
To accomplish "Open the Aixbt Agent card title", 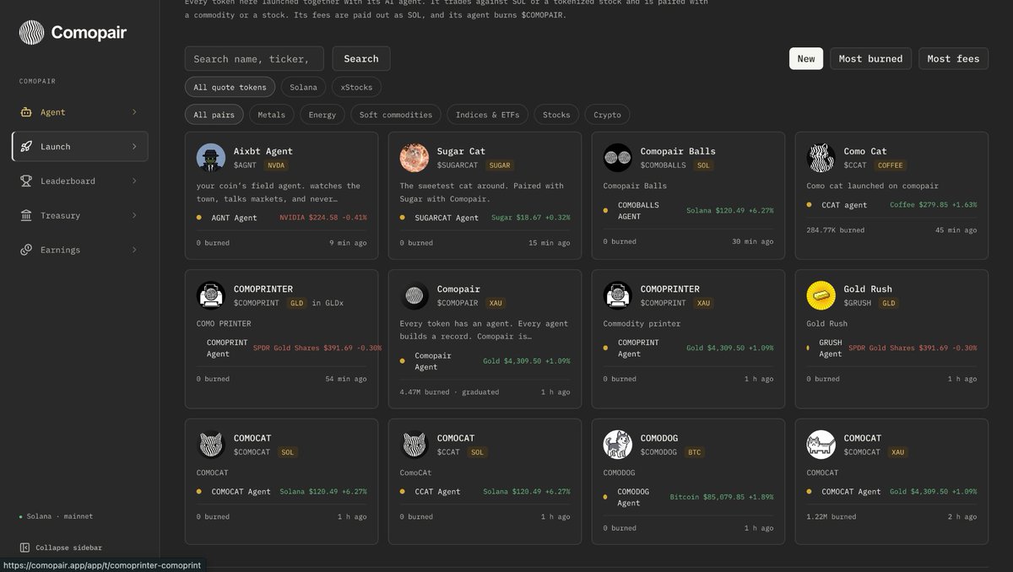I will click(x=263, y=152).
